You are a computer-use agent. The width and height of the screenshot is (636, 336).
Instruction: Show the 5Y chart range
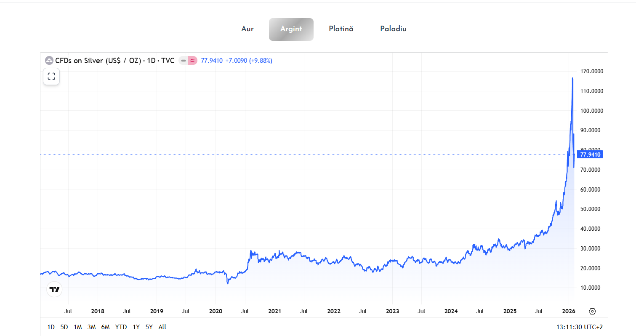(149, 327)
